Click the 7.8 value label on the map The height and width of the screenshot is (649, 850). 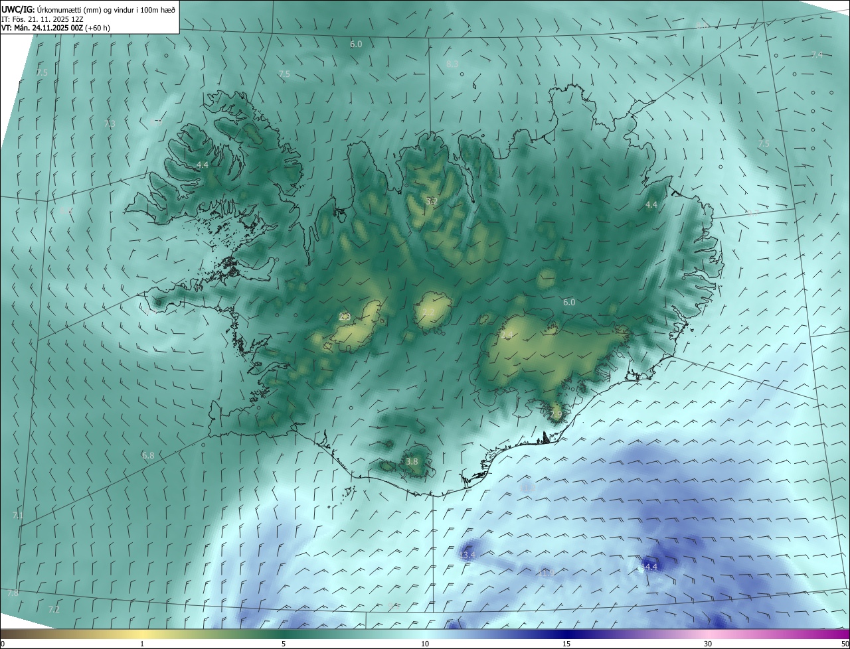tap(13, 593)
